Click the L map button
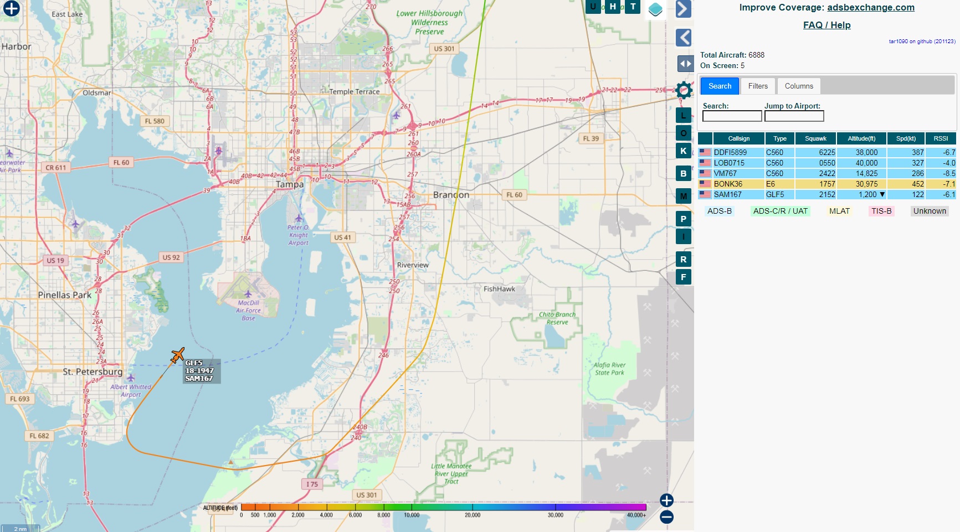960x532 pixels. (x=684, y=115)
